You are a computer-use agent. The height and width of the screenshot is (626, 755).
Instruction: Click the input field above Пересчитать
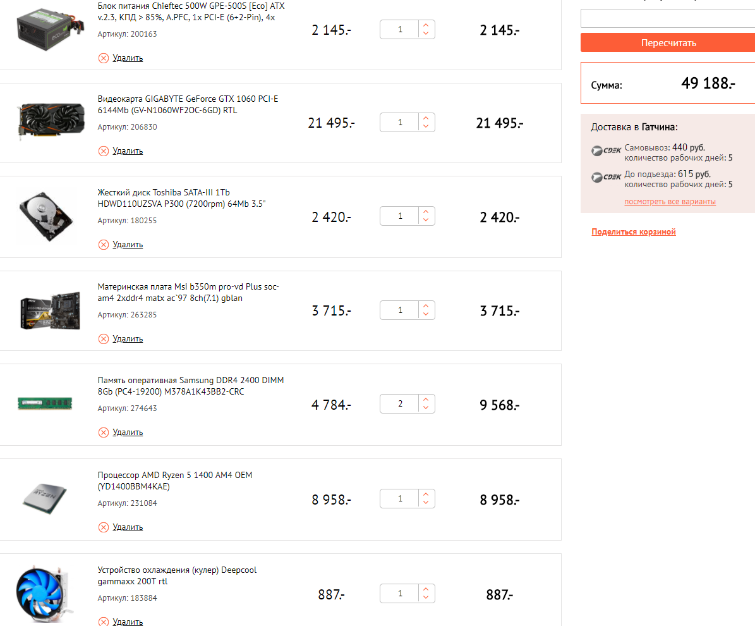pyautogui.click(x=667, y=18)
